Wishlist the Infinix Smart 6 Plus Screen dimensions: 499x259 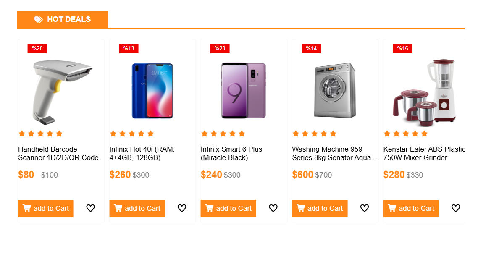[273, 208]
